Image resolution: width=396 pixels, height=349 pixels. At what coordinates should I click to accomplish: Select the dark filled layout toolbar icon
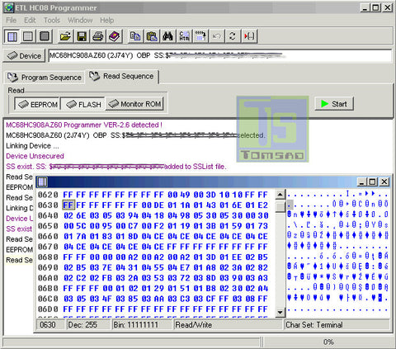[45, 36]
